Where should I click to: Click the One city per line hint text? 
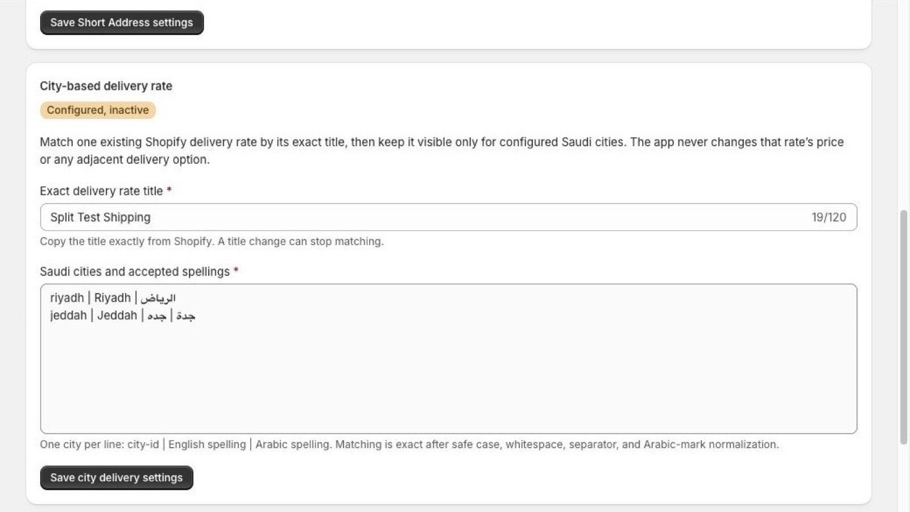coord(409,444)
